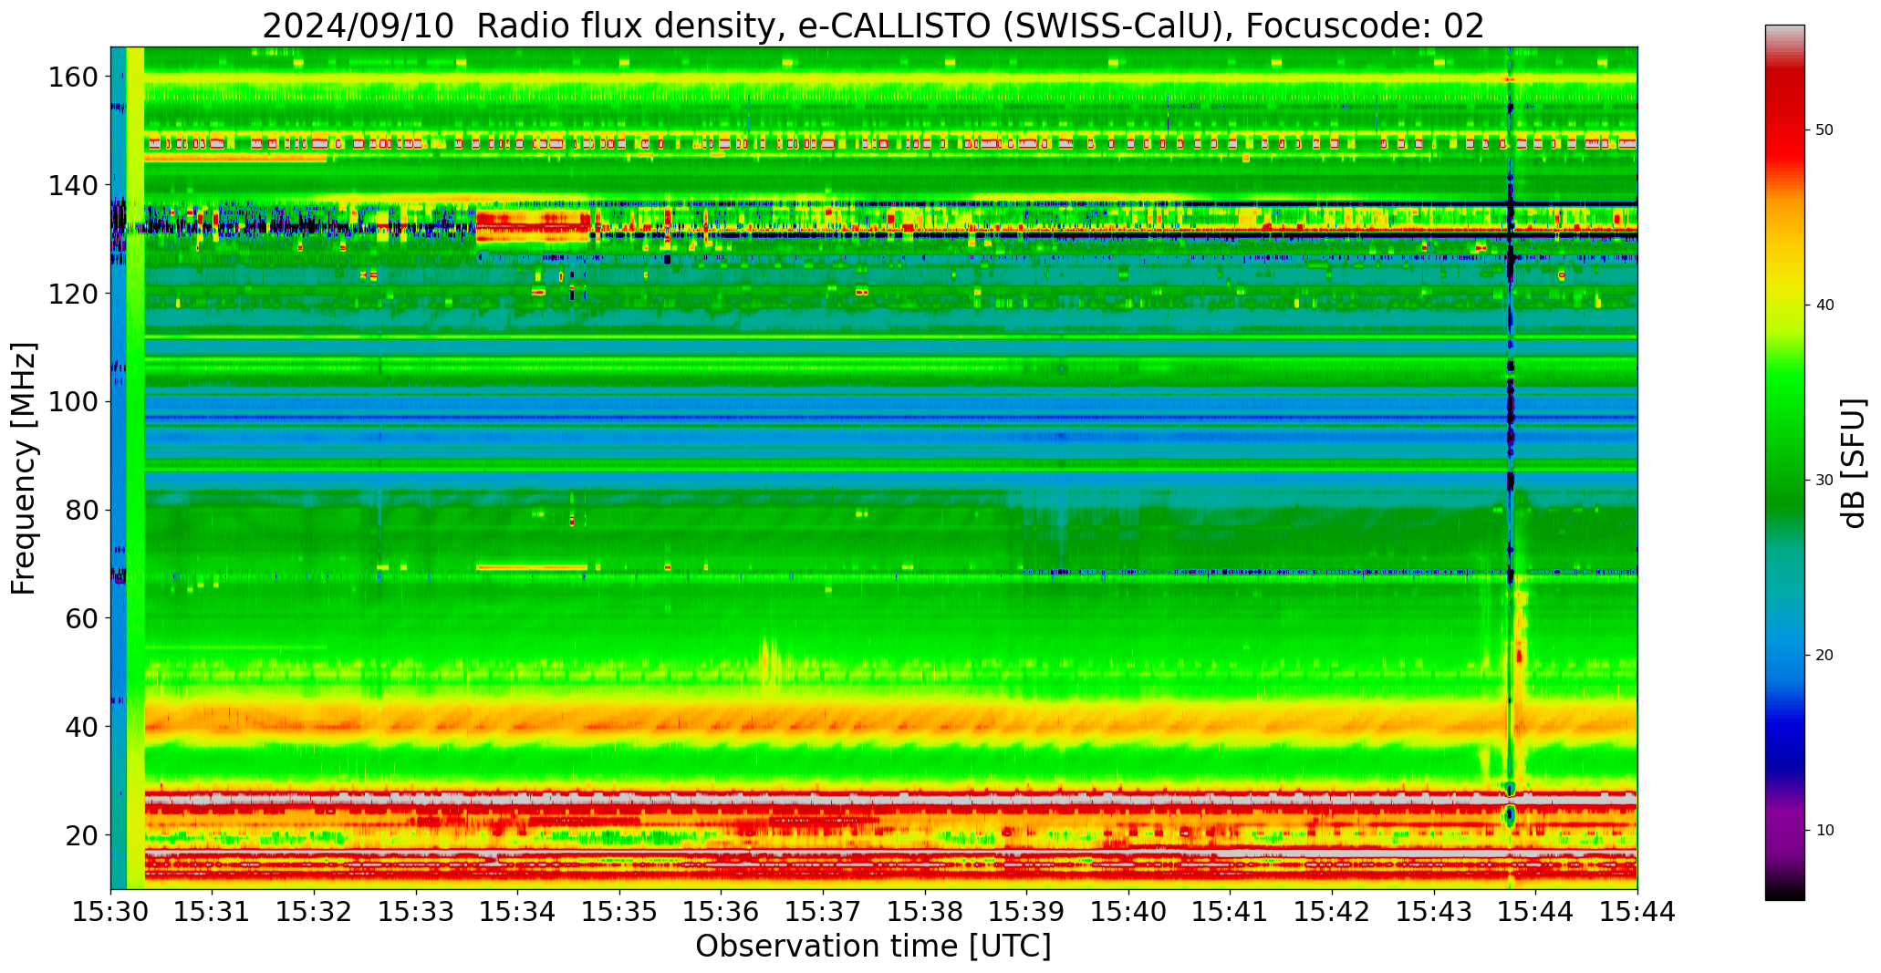
Task: Click the orange line near 15:34 at 69 MHz
Action: coord(532,567)
